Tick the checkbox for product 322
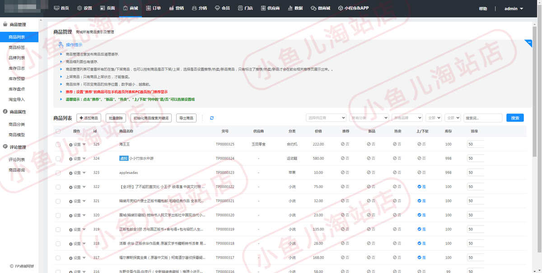Screen dimensions: 542x273 coord(58,187)
